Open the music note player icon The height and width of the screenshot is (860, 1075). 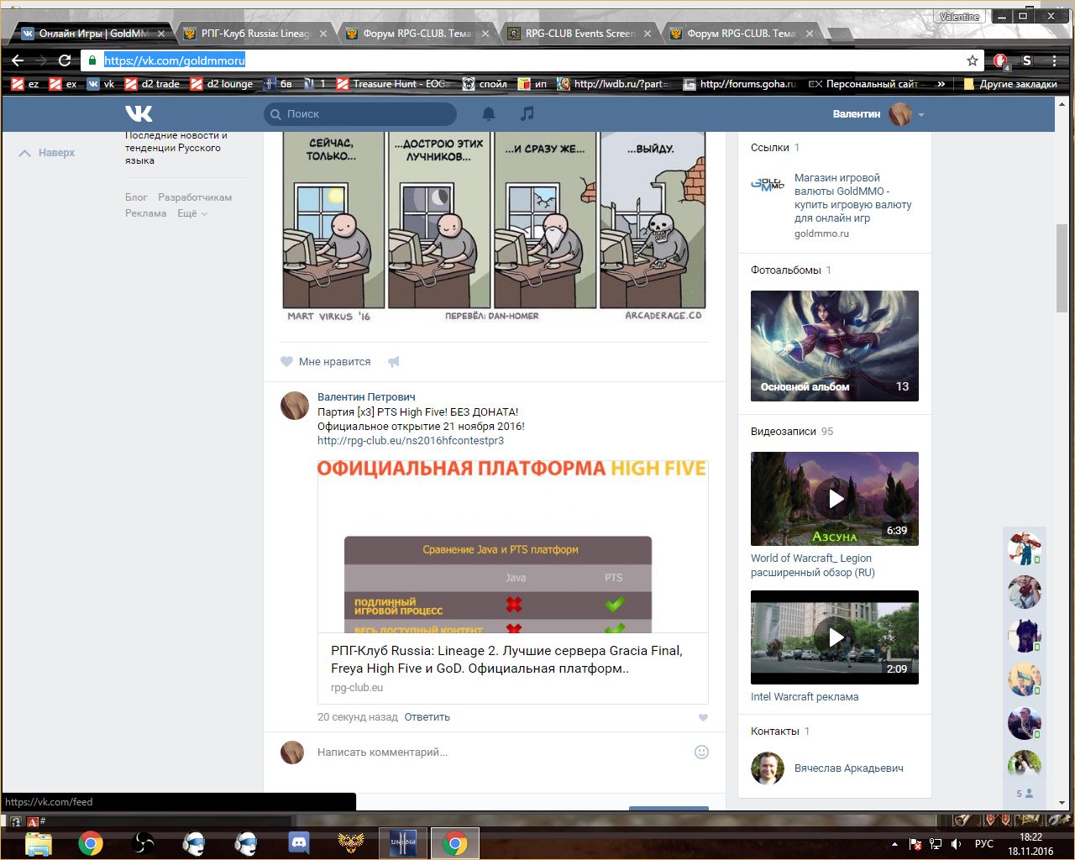tap(527, 113)
